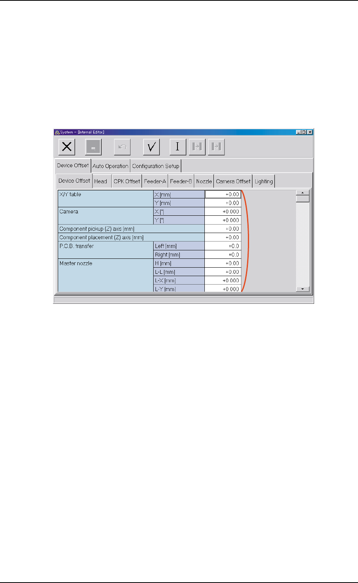Open the Nozzle sub-tab
This screenshot has height=583, width=358.
click(x=204, y=182)
